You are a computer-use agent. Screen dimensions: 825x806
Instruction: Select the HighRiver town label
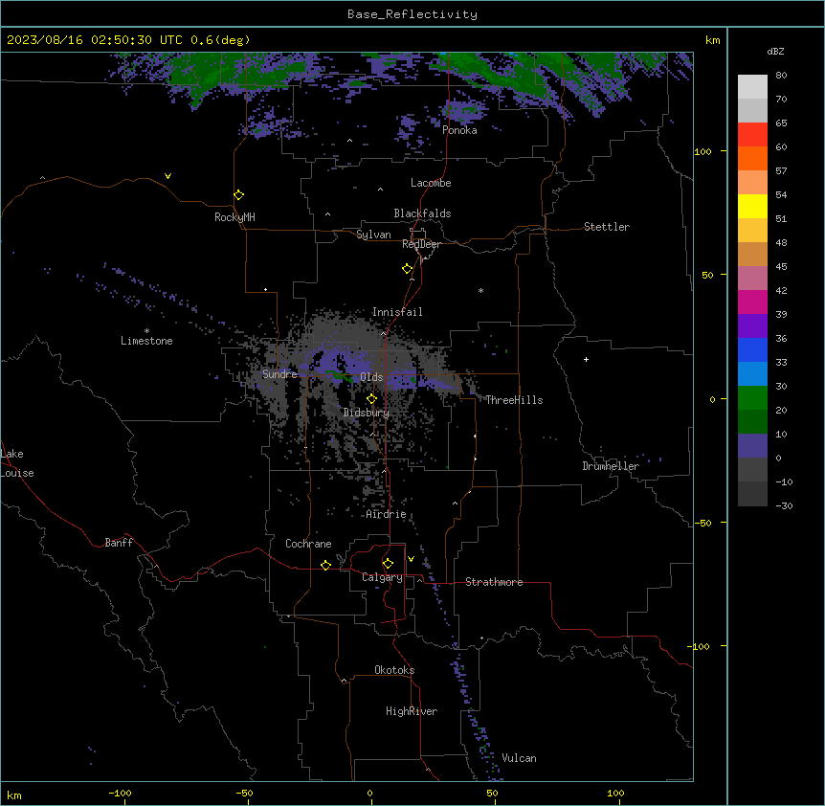pos(412,711)
